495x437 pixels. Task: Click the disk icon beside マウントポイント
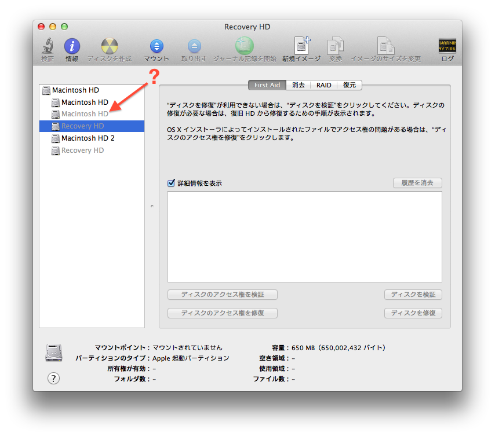[54, 353]
